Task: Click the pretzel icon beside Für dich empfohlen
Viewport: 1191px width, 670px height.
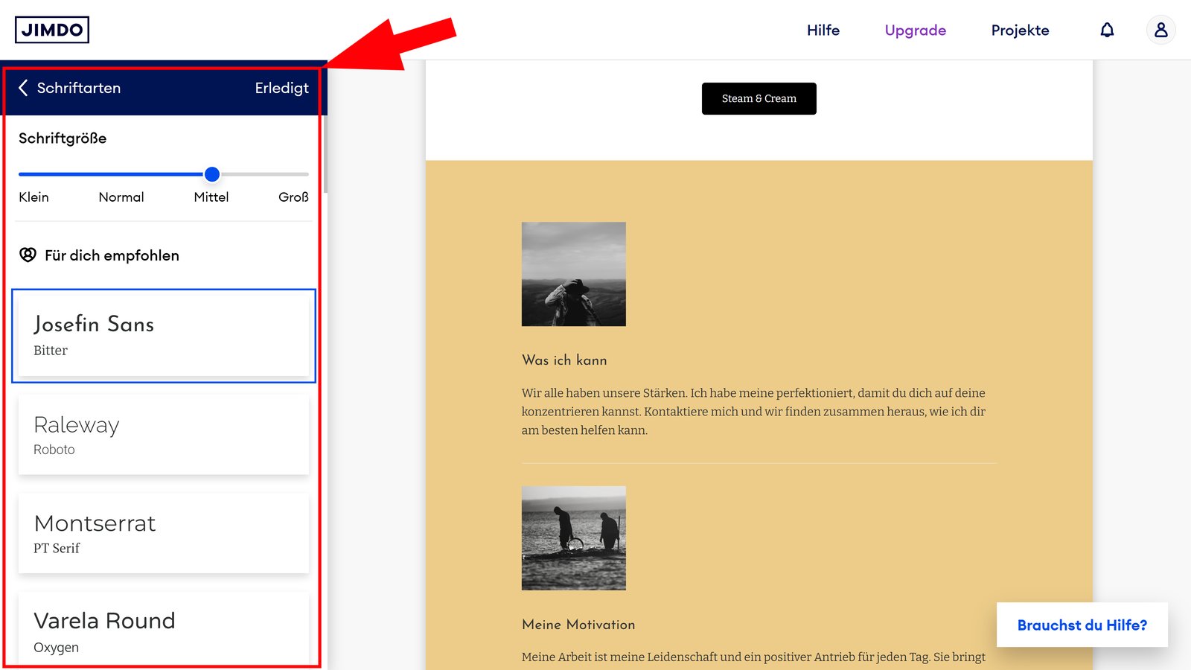Action: (28, 255)
